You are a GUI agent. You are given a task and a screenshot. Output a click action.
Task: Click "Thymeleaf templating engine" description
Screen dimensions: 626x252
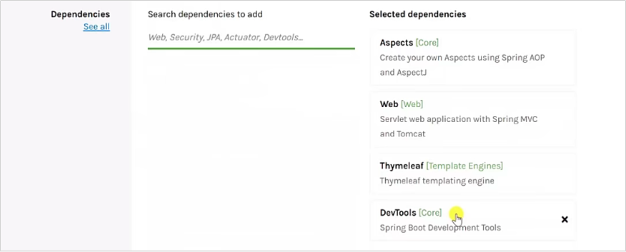tap(437, 181)
